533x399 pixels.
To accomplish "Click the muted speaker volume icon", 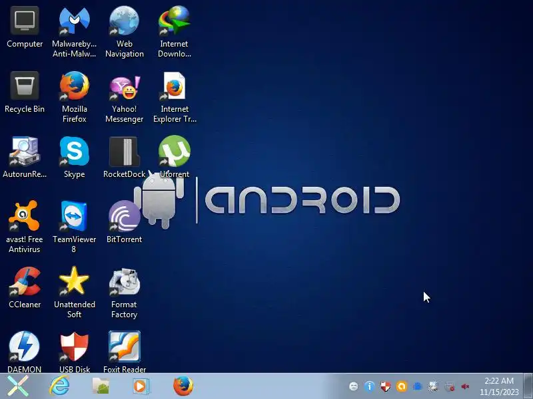I will click(465, 386).
